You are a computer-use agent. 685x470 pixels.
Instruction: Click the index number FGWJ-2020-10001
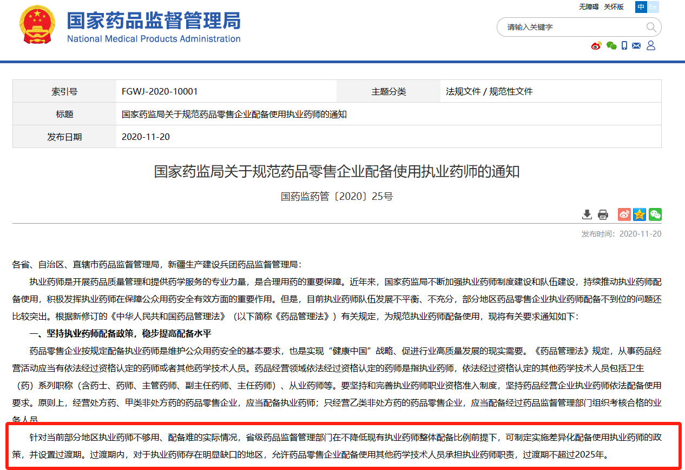click(x=160, y=91)
